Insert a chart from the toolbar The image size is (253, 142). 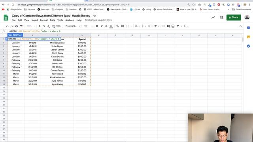173,26
